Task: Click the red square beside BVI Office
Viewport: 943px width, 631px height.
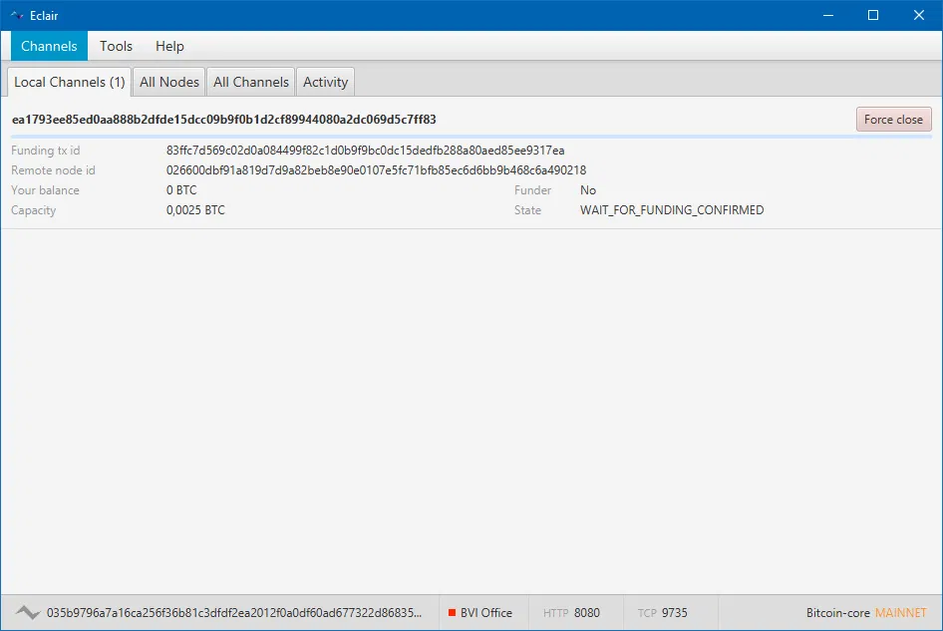Action: (452, 613)
